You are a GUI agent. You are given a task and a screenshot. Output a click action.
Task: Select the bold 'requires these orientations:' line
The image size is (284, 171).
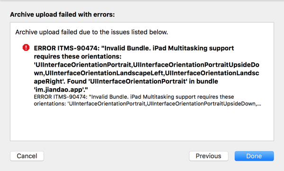(78, 57)
